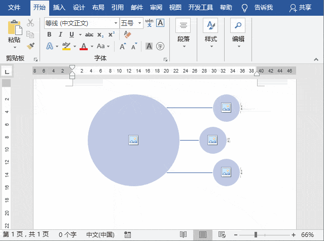Click the Enclosed Character 字 icon
Image resolution: width=324 pixels, height=241 pixels.
160,46
